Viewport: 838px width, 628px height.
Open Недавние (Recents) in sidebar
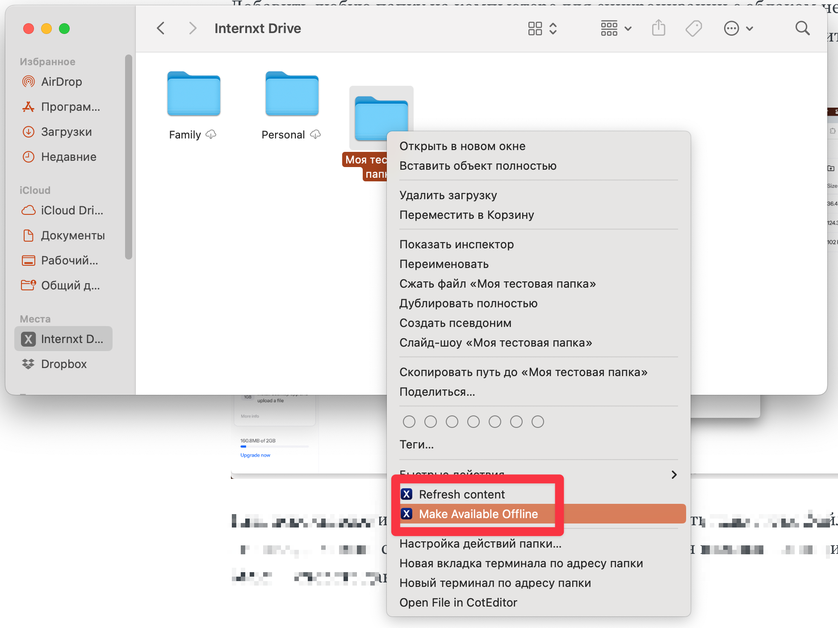(x=63, y=157)
